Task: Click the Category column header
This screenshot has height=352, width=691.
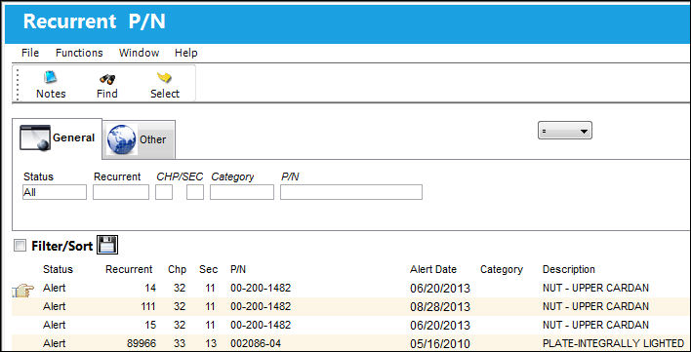Action: click(x=502, y=269)
